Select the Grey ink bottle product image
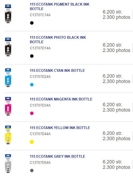 pos(8,163)
